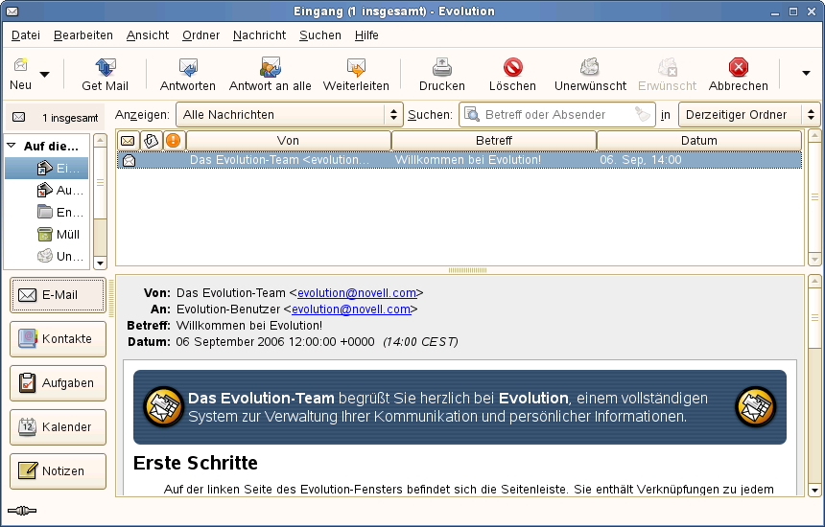Open the Alle Nachrichten filter dropdown
This screenshot has height=527, width=825.
tap(289, 115)
